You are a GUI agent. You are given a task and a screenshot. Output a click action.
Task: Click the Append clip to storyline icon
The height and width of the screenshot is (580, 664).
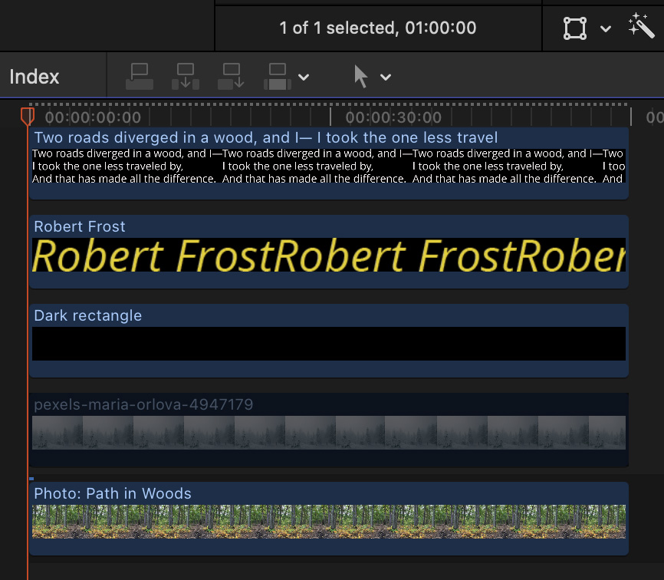pyautogui.click(x=231, y=77)
